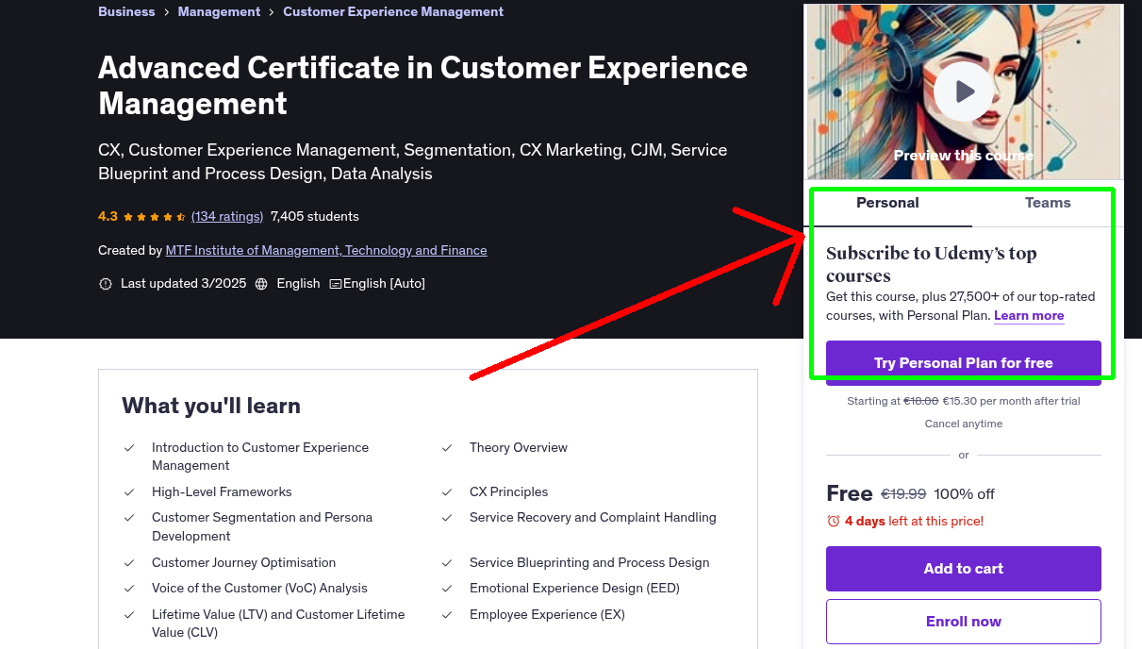The width and height of the screenshot is (1142, 649).
Task: Click Emotional Experience Design (EED) item
Action: 574,588
